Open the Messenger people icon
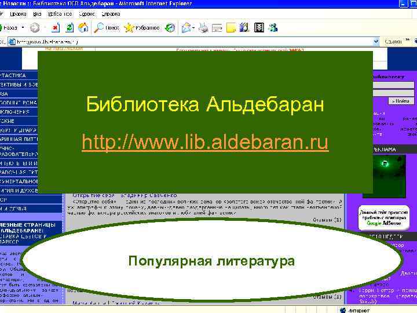 [273, 28]
